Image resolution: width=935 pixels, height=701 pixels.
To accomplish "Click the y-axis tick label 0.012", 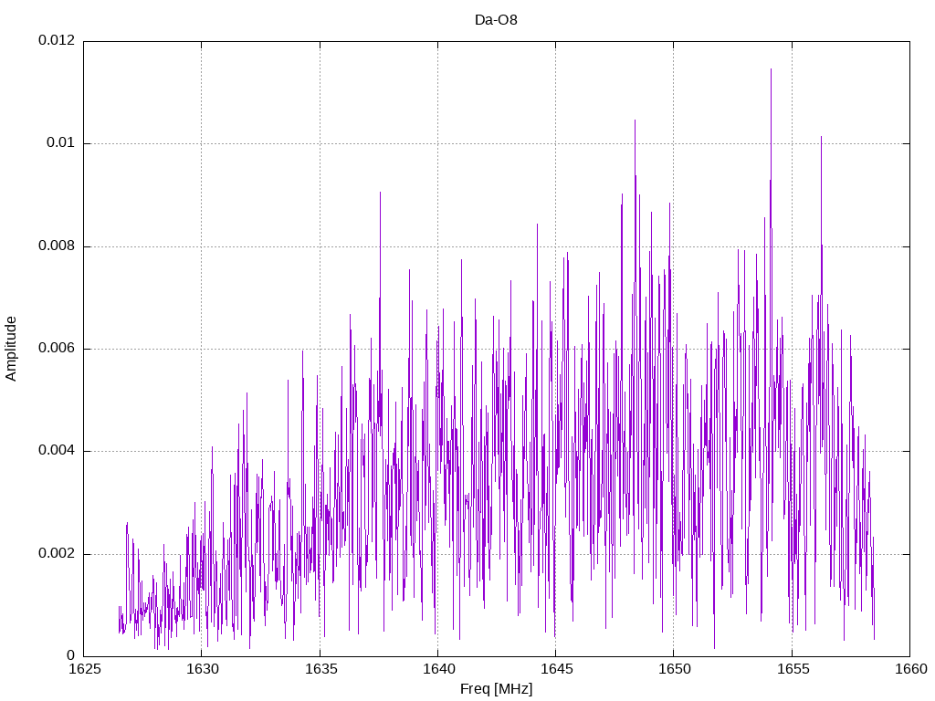I will coord(57,40).
